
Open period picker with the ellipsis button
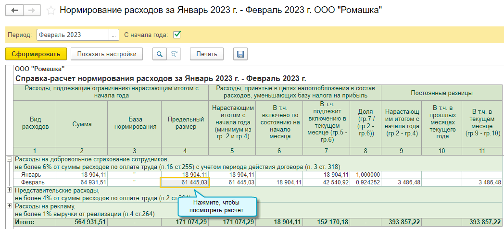click(x=113, y=35)
